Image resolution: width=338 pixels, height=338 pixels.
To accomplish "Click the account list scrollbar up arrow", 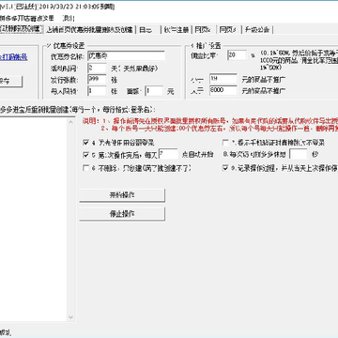I will tap(71, 121).
